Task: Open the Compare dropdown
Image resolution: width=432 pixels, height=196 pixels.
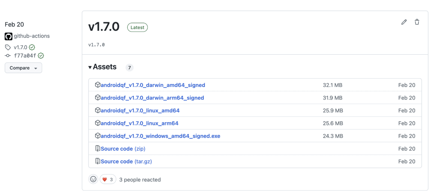Action: 23,68
